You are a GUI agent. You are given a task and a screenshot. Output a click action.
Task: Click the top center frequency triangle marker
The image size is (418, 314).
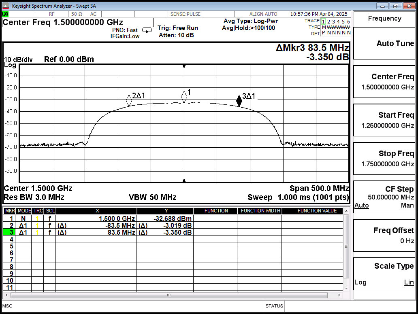coord(184,66)
